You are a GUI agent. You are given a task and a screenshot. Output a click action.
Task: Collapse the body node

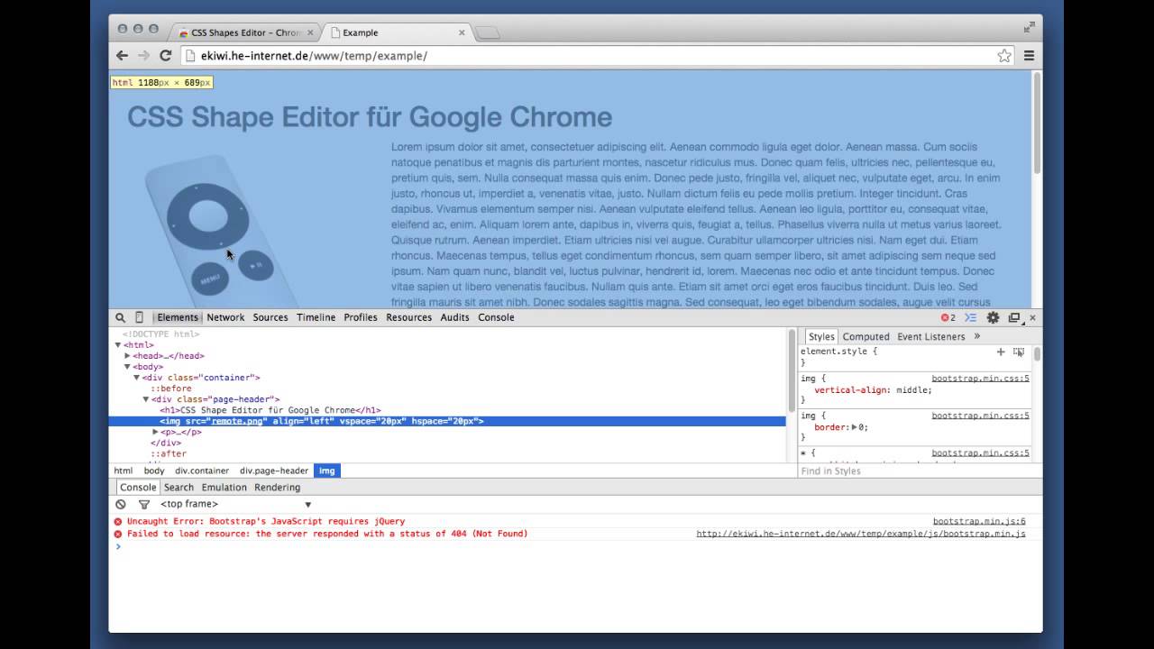[x=127, y=367]
